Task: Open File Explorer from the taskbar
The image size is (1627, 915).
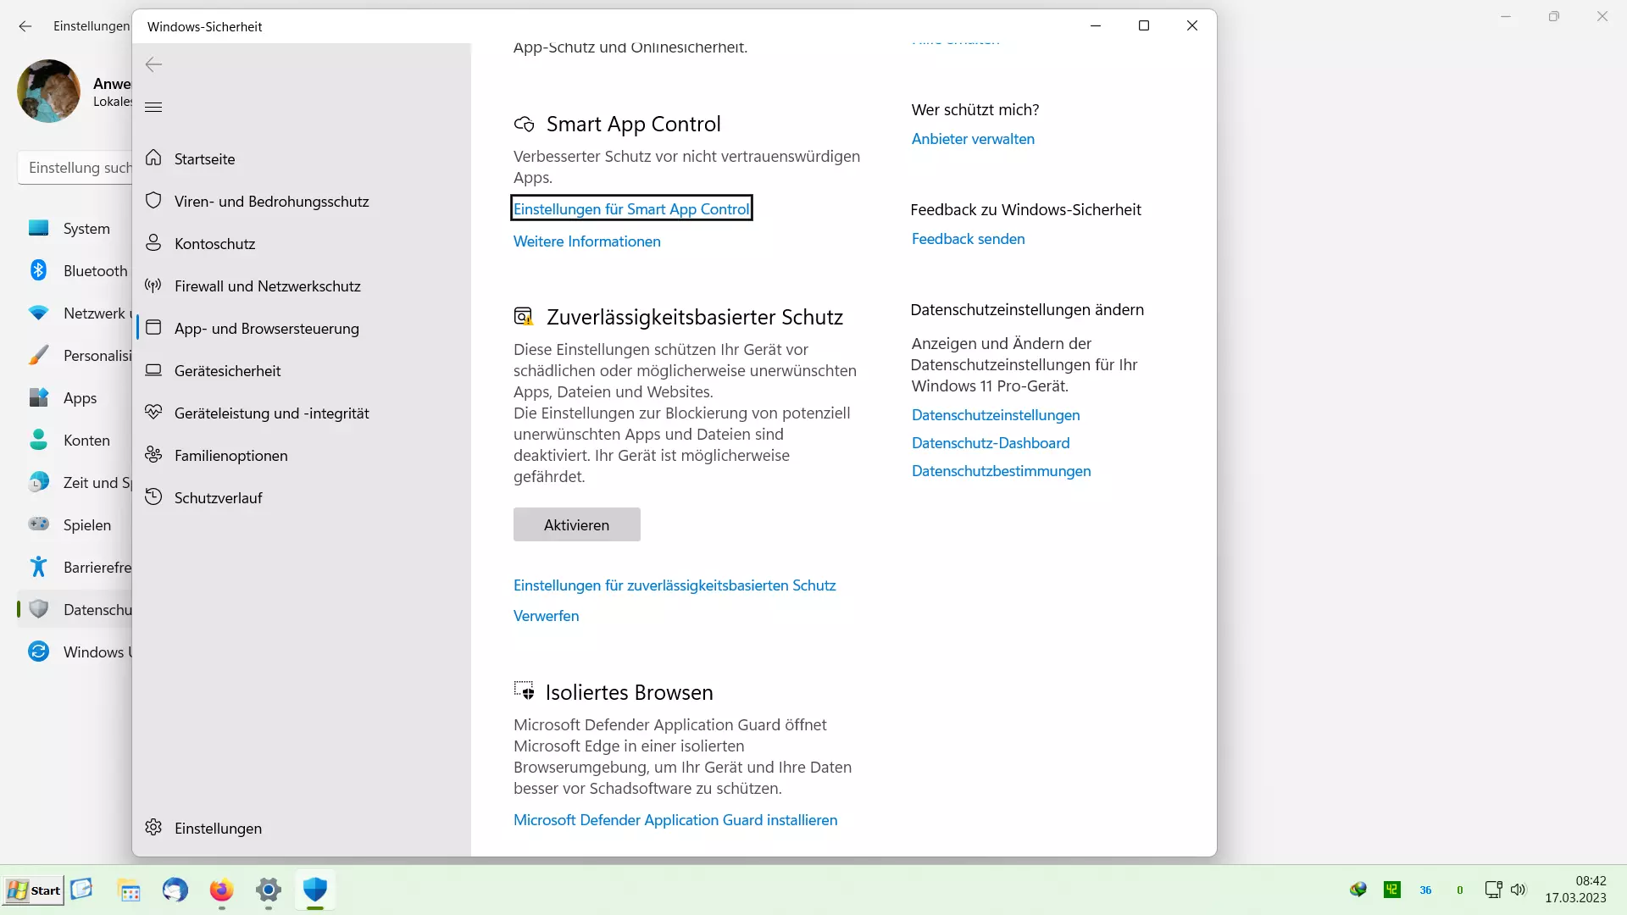Action: coord(129,890)
